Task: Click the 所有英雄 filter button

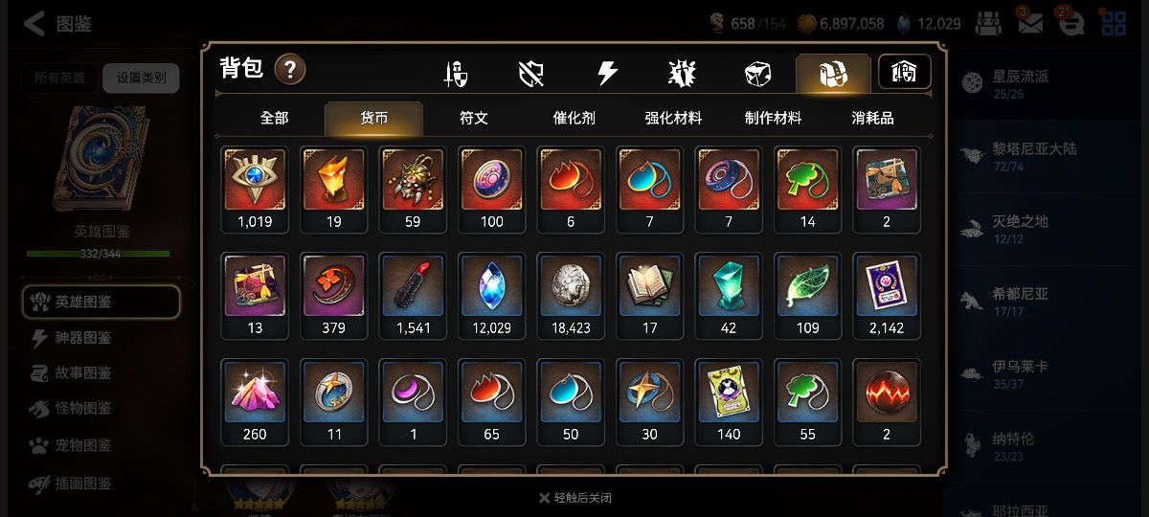Action: click(59, 78)
